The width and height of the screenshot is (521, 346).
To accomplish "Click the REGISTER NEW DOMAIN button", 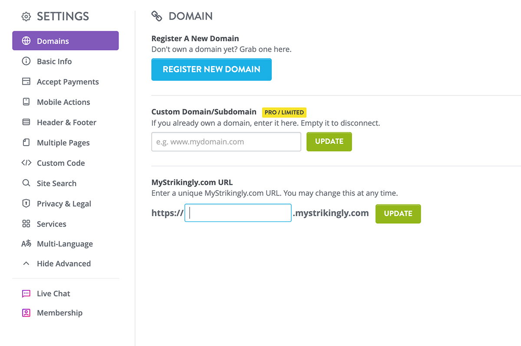I will pyautogui.click(x=211, y=69).
